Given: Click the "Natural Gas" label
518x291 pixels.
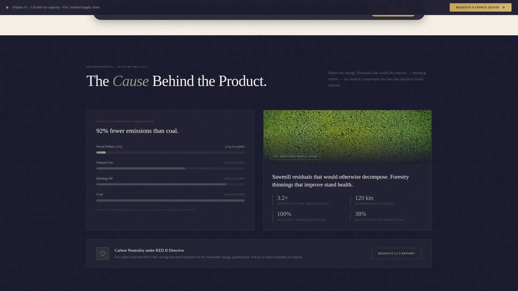Looking at the screenshot, I should [x=105, y=162].
